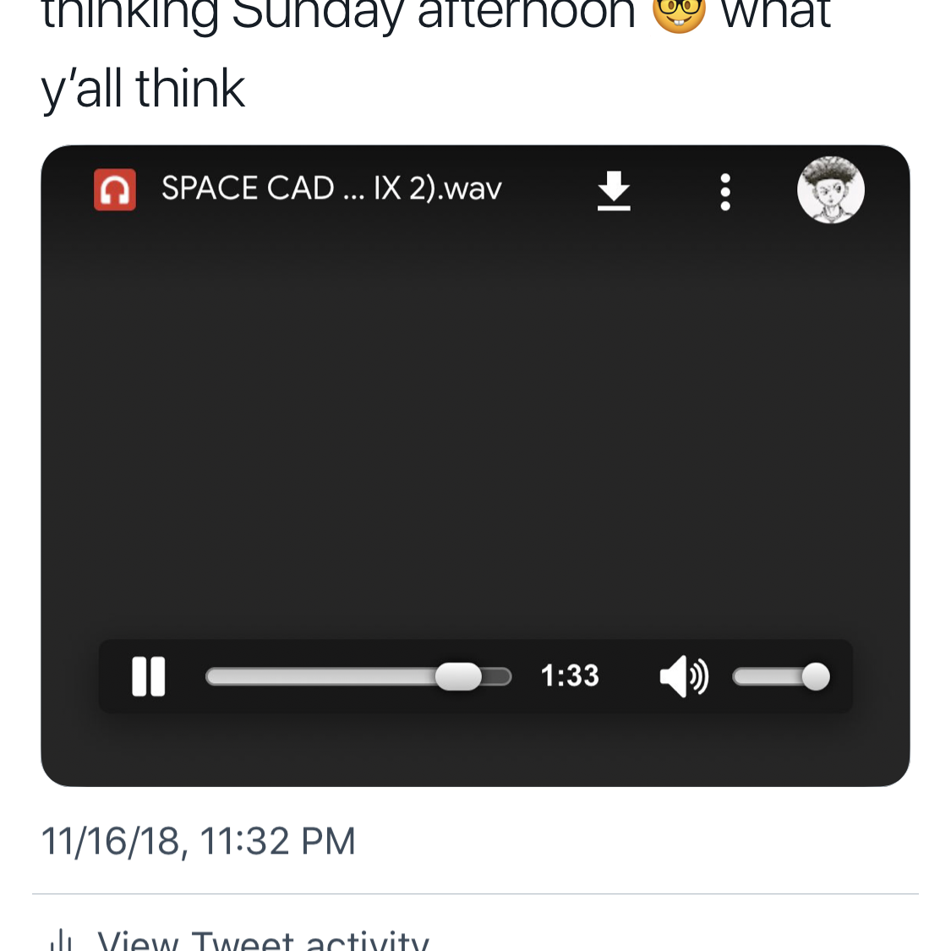Screen dimensions: 951x951
Task: Click the SPACE CAD ... IX 2).wav file title
Action: [x=331, y=189]
